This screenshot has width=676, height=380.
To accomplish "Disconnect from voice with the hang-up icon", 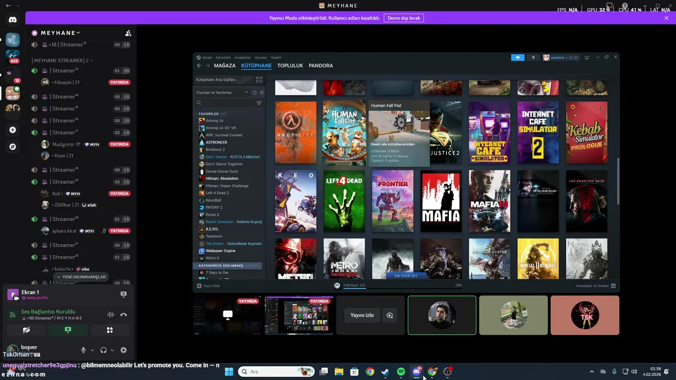I will pos(124,315).
